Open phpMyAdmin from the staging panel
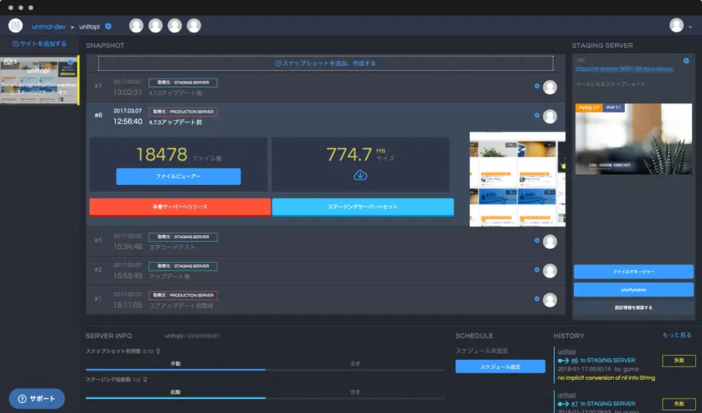The height and width of the screenshot is (413, 702). pyautogui.click(x=633, y=289)
